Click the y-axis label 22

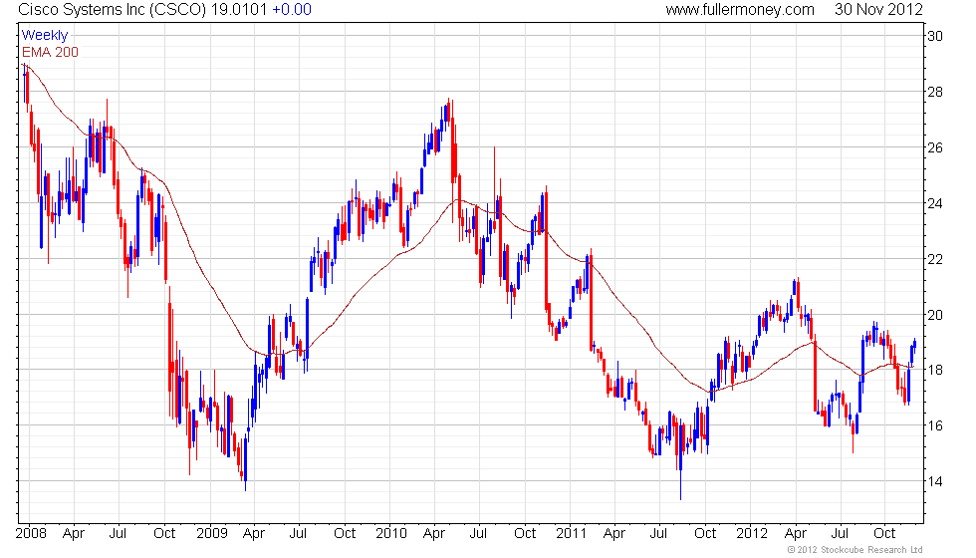point(935,259)
